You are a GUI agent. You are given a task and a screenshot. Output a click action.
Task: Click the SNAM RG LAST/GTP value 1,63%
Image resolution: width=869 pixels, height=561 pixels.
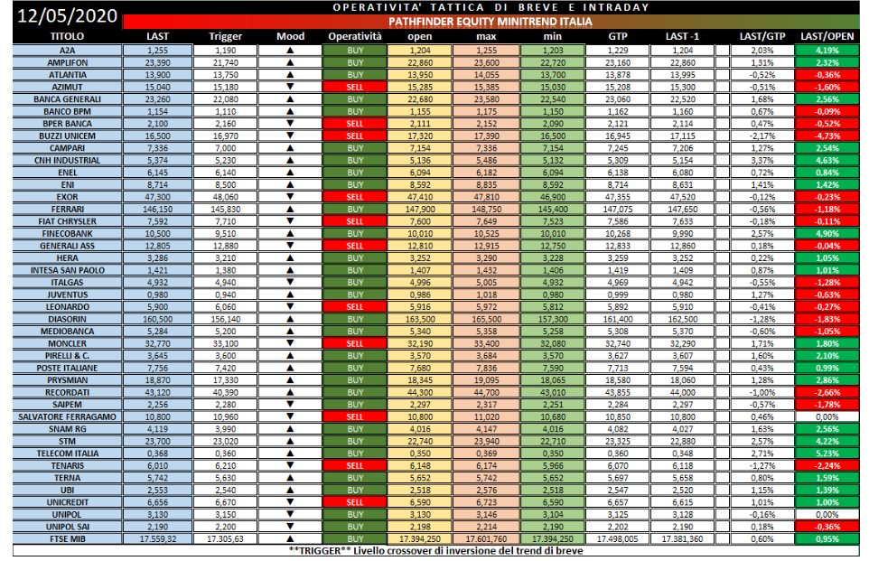[762, 429]
